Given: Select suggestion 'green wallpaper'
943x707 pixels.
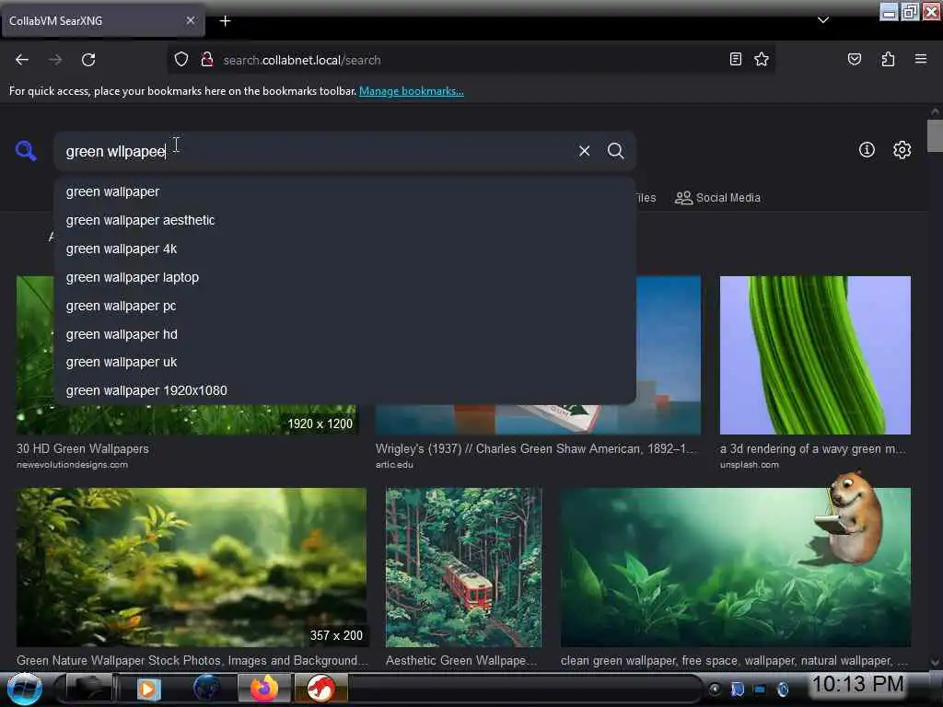Looking at the screenshot, I should pos(344,191).
